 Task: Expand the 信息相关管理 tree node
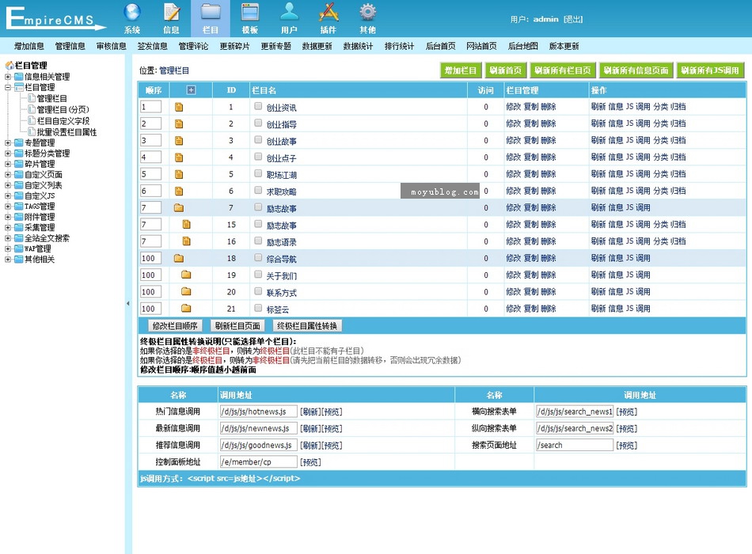click(8, 77)
